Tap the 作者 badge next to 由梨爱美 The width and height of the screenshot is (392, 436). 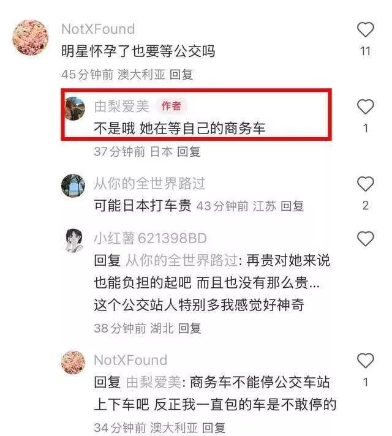coord(171,106)
